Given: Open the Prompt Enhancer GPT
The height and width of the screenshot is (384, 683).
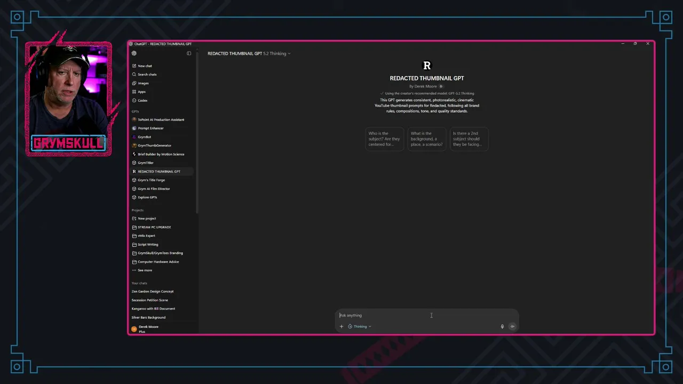Looking at the screenshot, I should coord(162,128).
